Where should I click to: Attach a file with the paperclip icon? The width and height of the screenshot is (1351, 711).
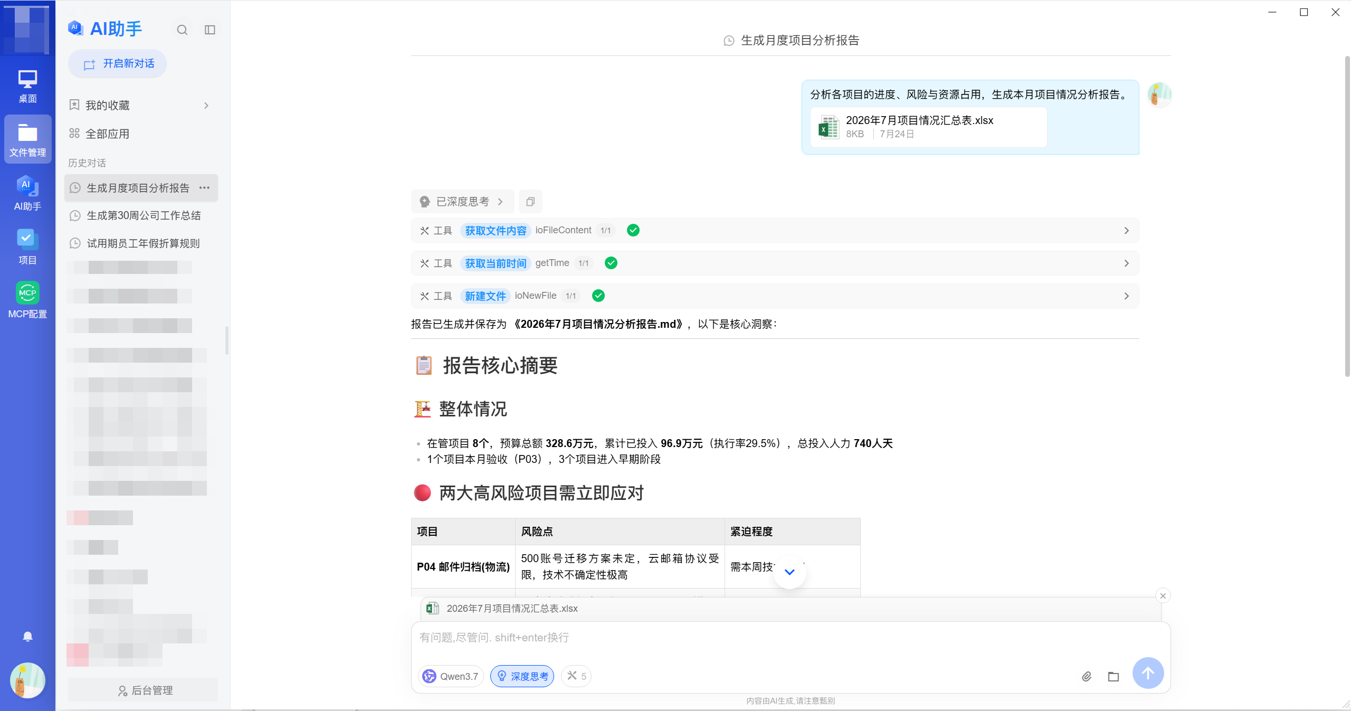[x=1087, y=676]
